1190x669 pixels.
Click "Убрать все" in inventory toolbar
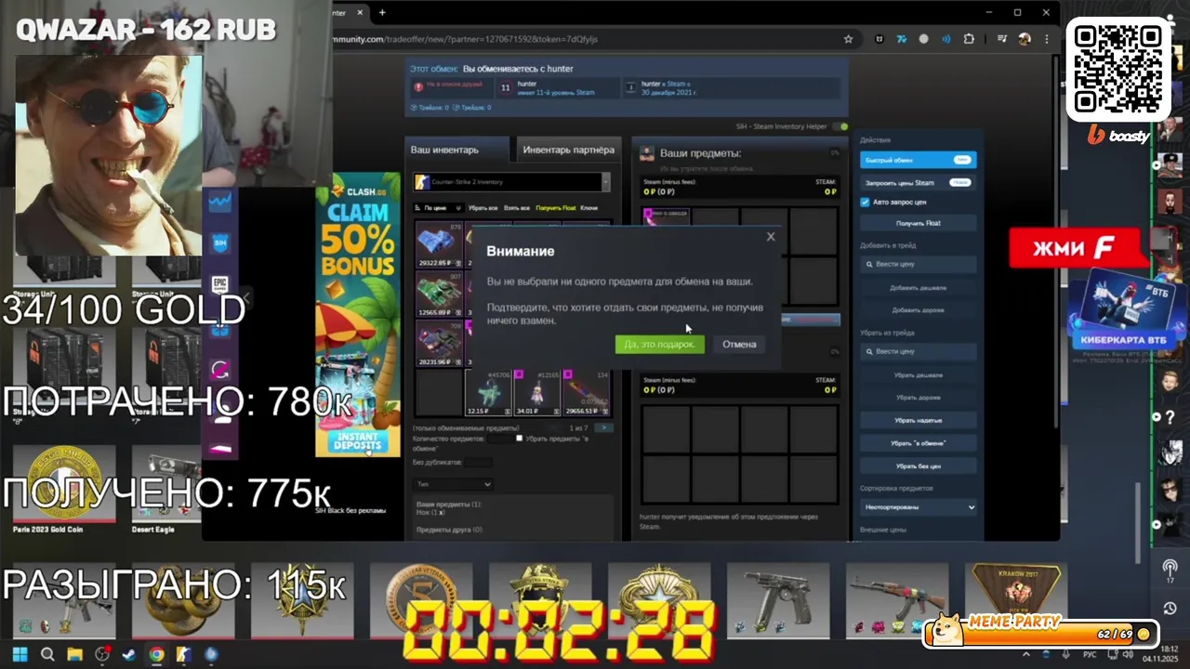pyautogui.click(x=483, y=208)
